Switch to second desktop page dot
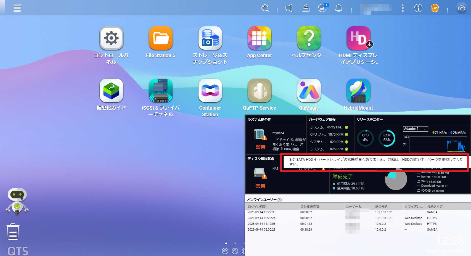Viewport: 471px width, 256px height. tap(235, 243)
